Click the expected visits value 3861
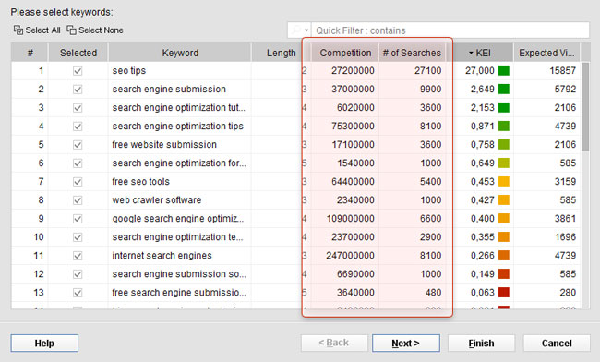 (565, 219)
